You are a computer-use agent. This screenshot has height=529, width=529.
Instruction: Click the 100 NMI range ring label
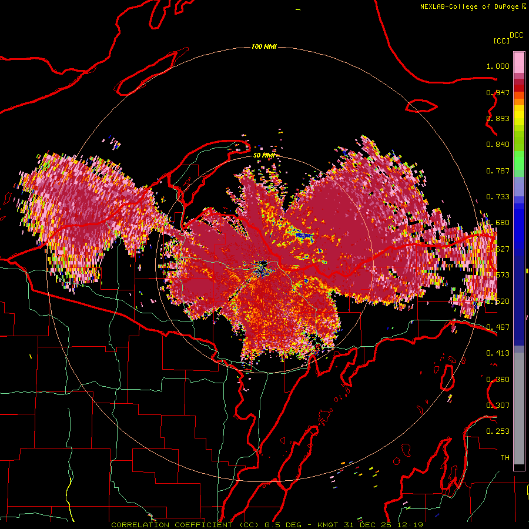[x=264, y=46]
